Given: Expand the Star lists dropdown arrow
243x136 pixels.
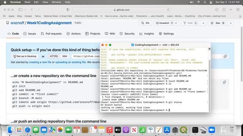Looking at the screenshot, I should tap(231, 23).
